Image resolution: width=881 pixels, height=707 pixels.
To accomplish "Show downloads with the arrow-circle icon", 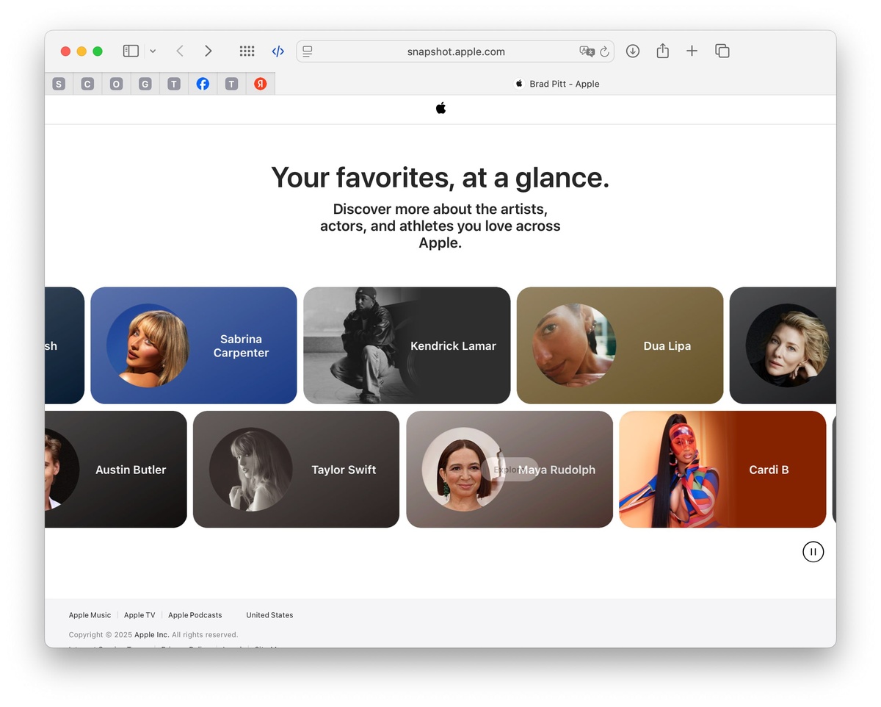I will click(633, 51).
